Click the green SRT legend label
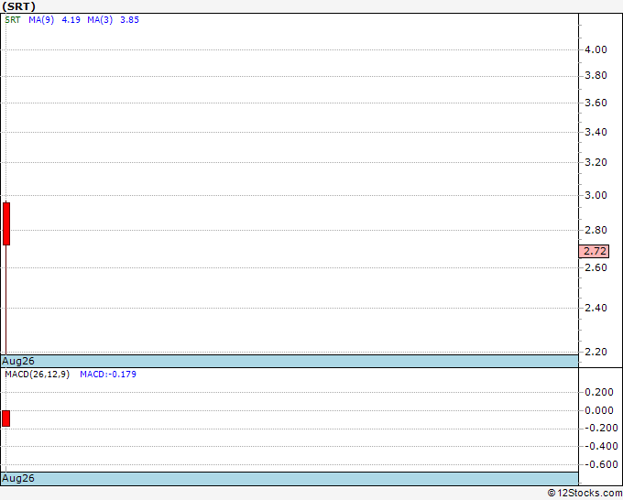The height and width of the screenshot is (500, 623). pos(13,20)
